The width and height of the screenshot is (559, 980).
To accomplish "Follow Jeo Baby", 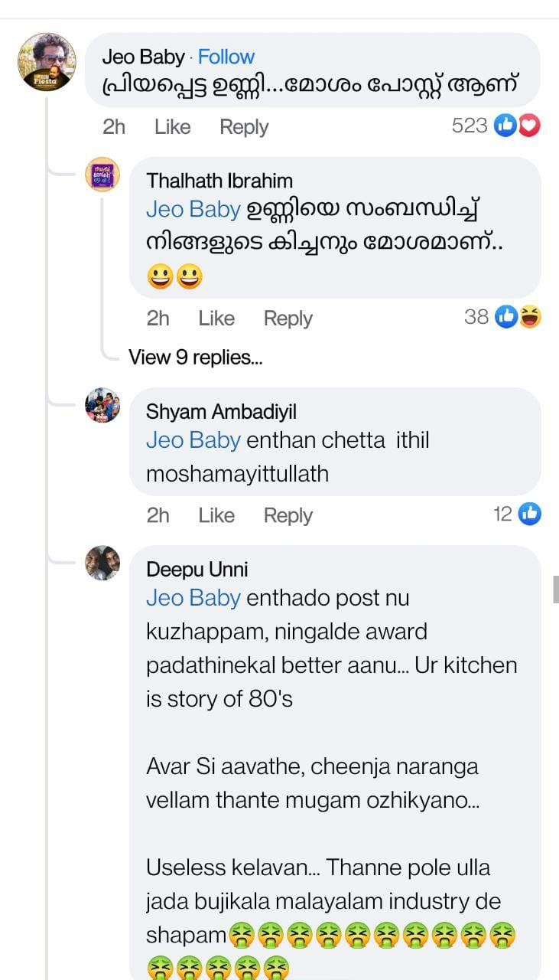I will [226, 57].
